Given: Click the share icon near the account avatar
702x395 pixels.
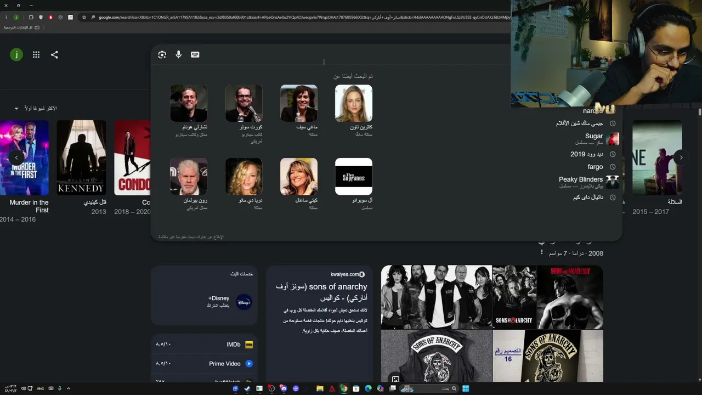Looking at the screenshot, I should click(54, 55).
